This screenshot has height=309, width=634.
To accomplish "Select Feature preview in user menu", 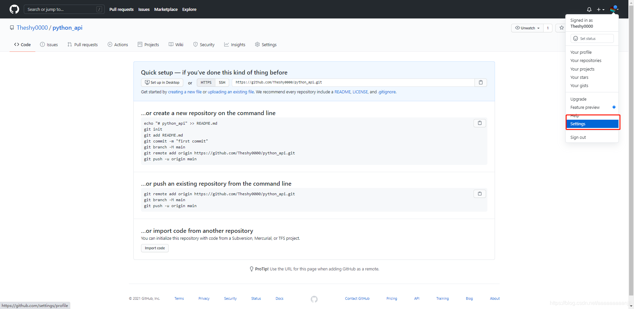I will click(592, 108).
